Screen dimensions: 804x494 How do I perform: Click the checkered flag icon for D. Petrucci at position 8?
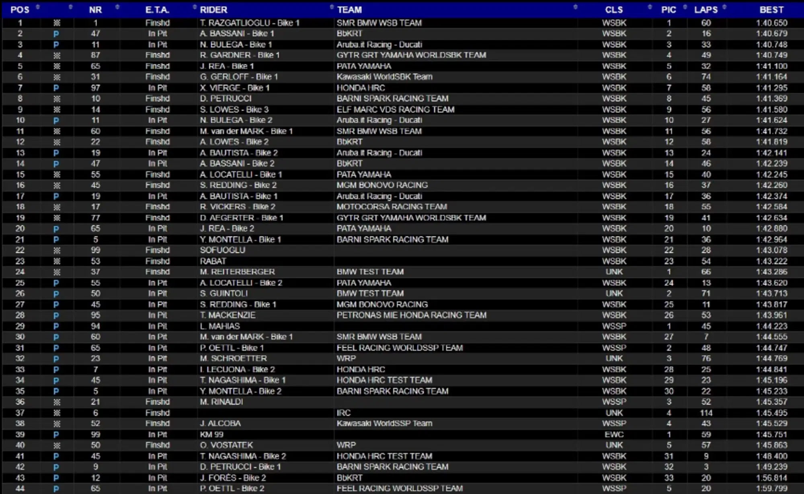click(57, 99)
